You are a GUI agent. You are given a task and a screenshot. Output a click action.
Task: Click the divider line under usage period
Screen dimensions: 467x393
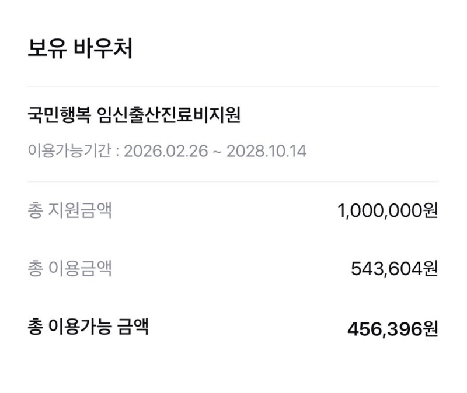(233, 181)
